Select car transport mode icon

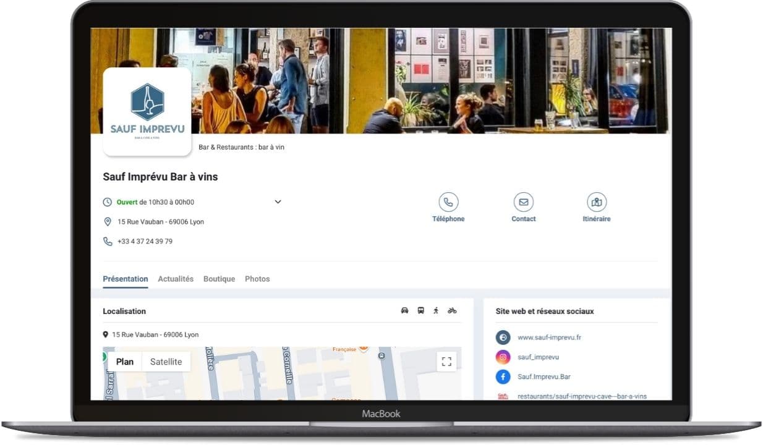click(405, 311)
